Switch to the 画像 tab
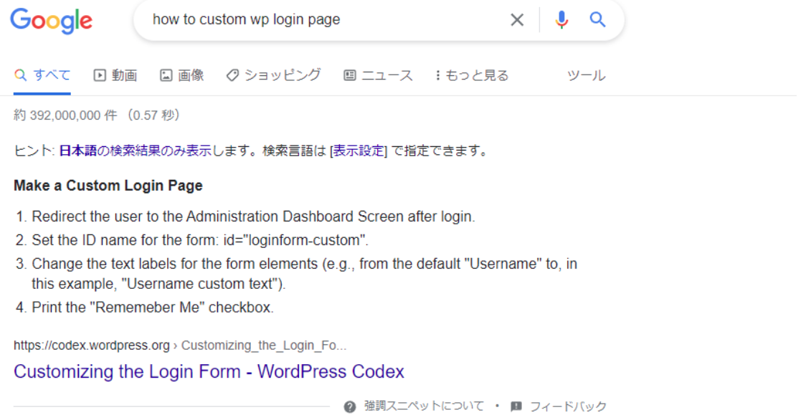 click(x=181, y=75)
